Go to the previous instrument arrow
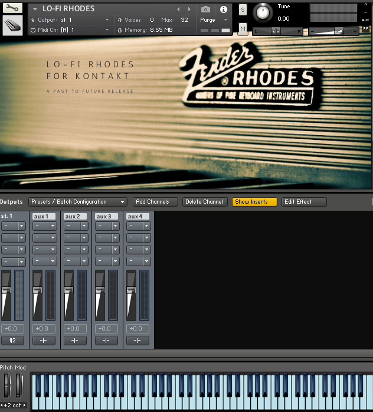The width and height of the screenshot is (373, 412). click(x=179, y=9)
